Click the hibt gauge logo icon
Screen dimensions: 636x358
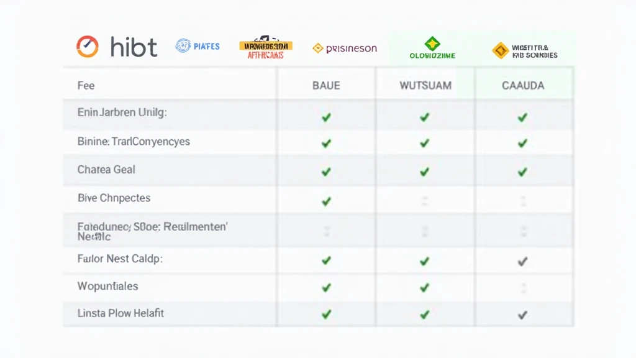(x=88, y=47)
